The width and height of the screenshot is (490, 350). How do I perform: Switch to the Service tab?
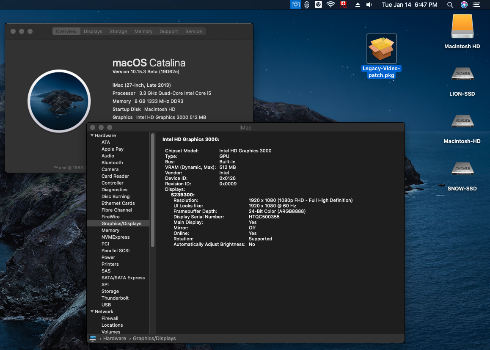[x=193, y=31]
